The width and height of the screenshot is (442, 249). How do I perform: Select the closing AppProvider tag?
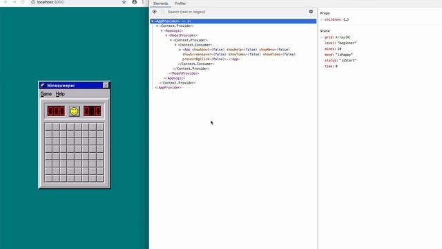(168, 88)
